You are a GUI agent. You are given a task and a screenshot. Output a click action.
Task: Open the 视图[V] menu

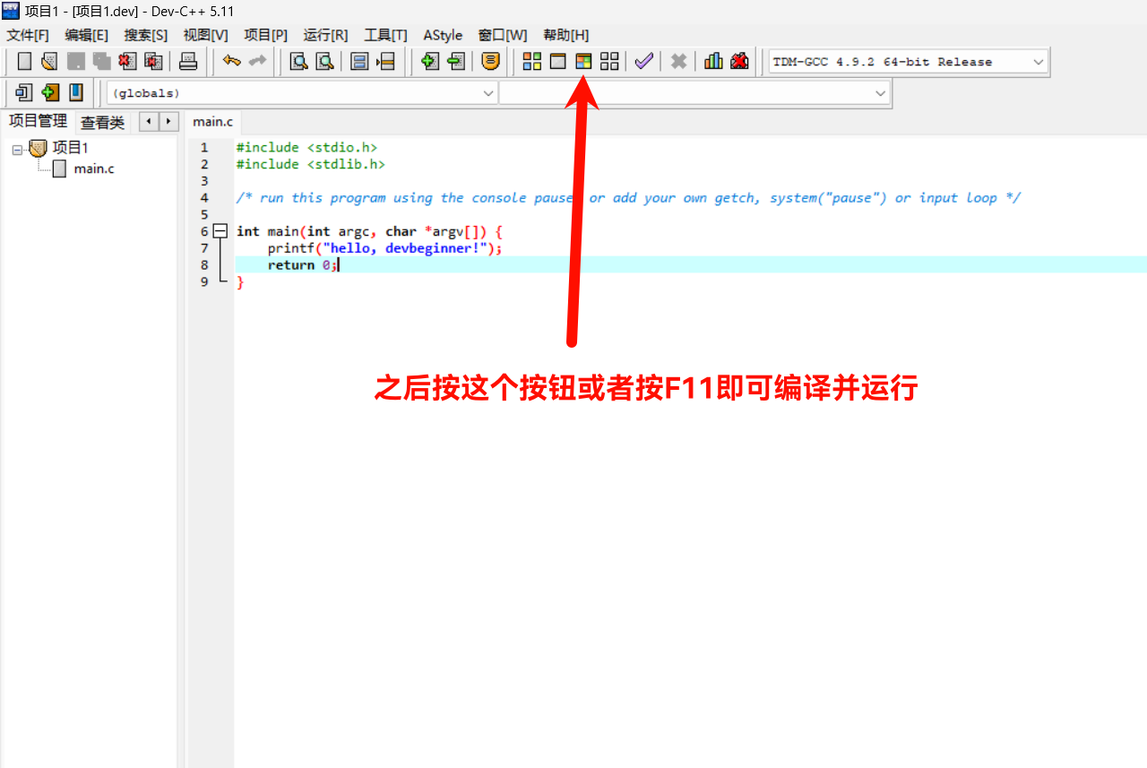point(205,35)
